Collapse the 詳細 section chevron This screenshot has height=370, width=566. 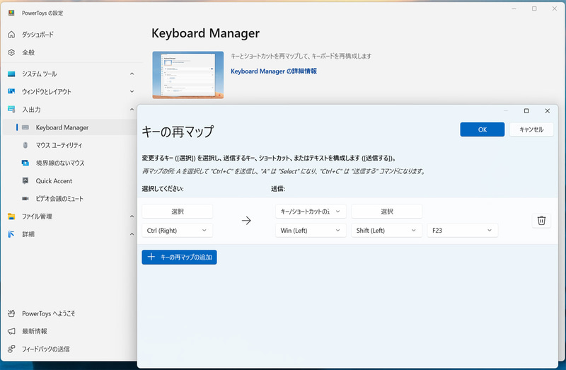132,234
